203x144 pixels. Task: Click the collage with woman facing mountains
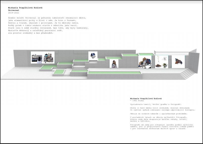pyautogui.click(x=37, y=57)
